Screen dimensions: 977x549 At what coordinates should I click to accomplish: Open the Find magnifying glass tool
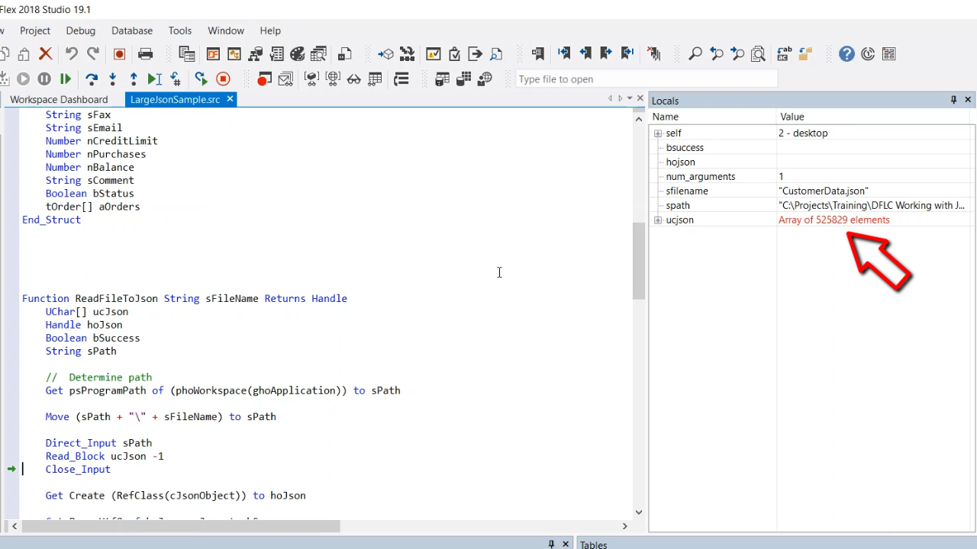[x=695, y=54]
